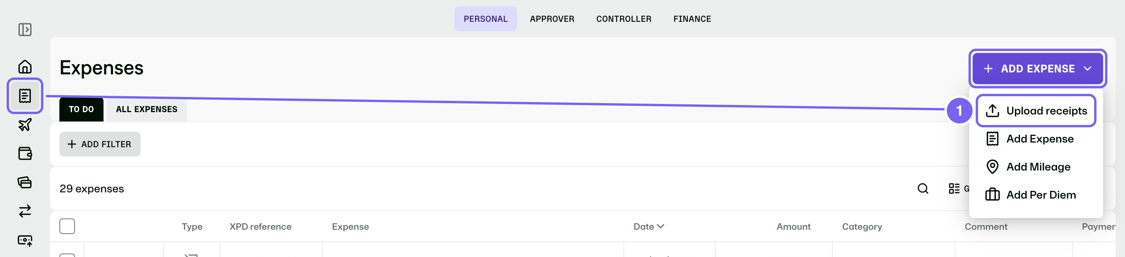The image size is (1125, 257).
Task: Open Expenses receipt icon in sidebar
Action: coord(25,96)
